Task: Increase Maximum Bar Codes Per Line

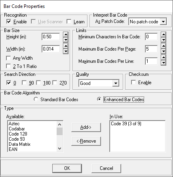Action: tap(163, 57)
